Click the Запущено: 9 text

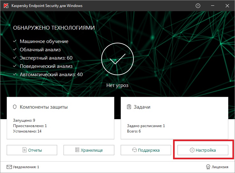coord(24,120)
